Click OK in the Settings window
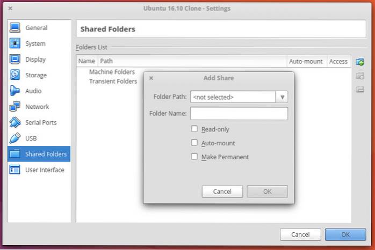 coord(345,234)
